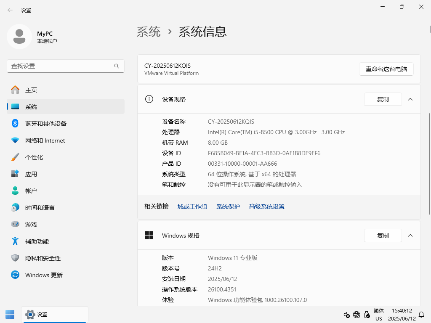Click the 本地帐户 label under MyPC
The width and height of the screenshot is (431, 323).
[47, 41]
